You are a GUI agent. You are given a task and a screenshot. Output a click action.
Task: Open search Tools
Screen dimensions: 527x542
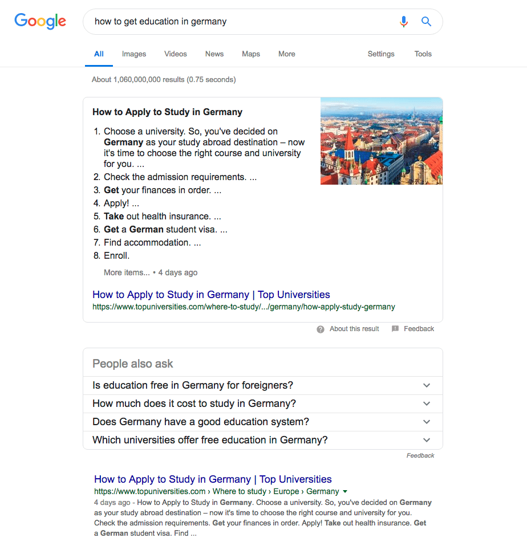(x=423, y=54)
